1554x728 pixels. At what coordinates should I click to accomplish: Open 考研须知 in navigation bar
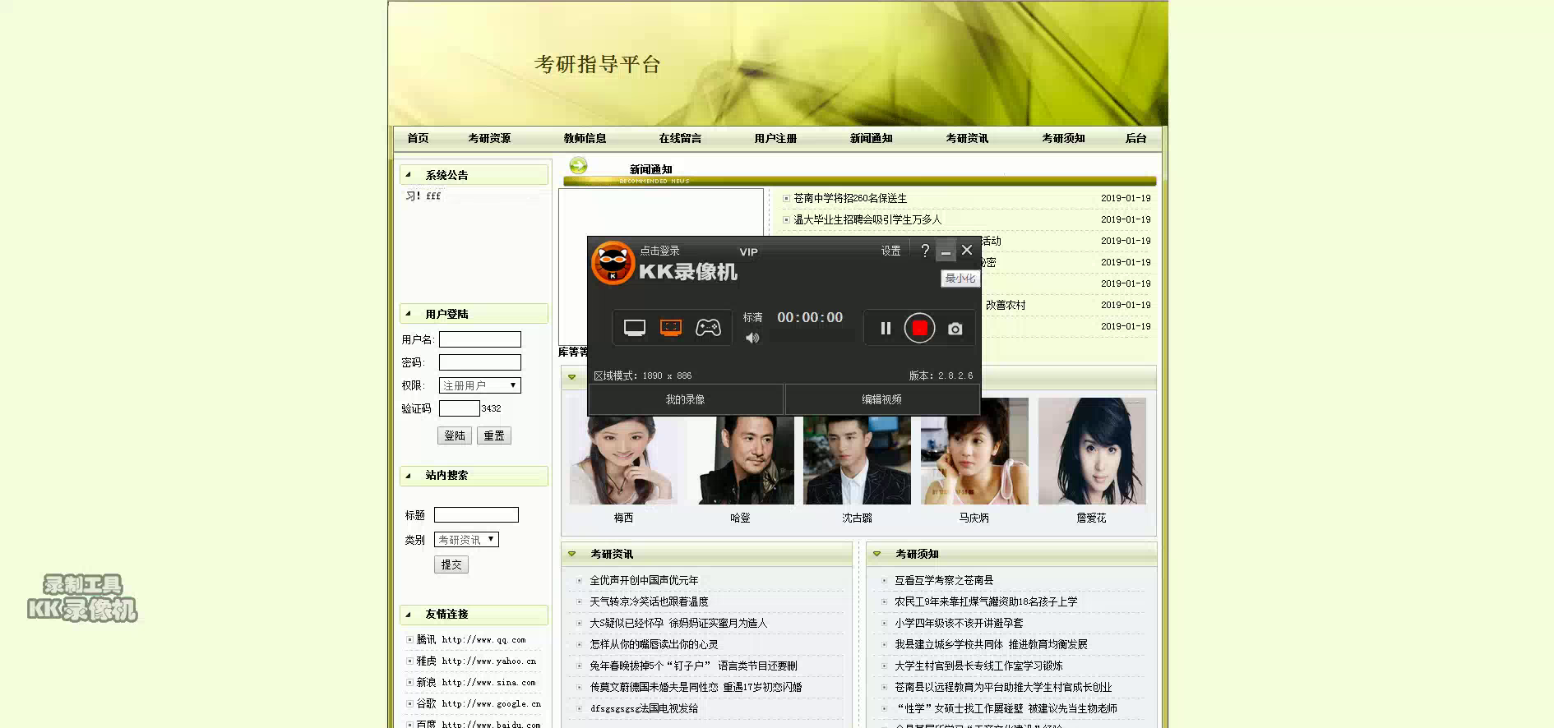pos(1063,138)
